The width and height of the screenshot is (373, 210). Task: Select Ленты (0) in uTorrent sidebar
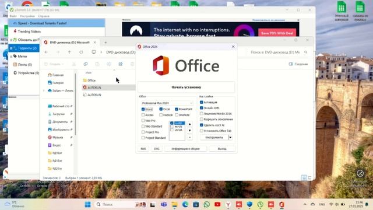point(22,65)
